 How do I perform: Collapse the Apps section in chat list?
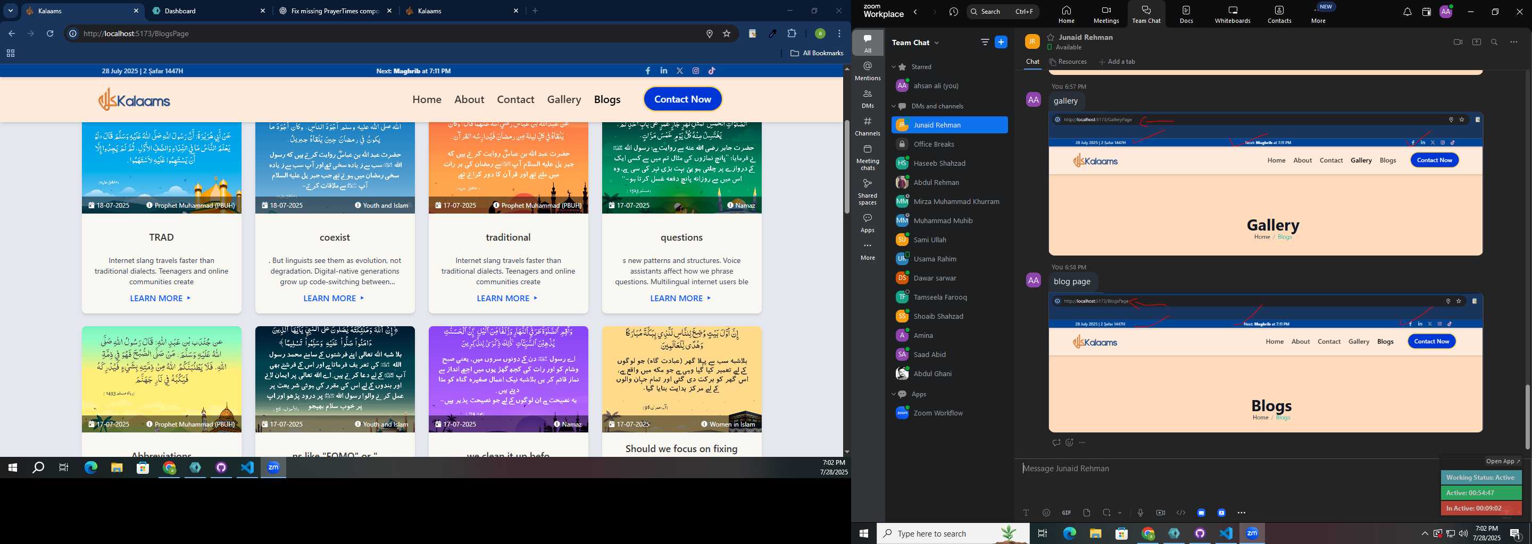point(893,394)
